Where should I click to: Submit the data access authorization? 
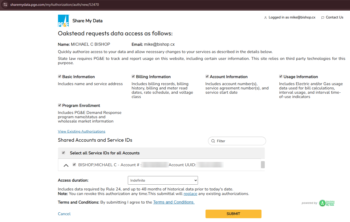pos(234,214)
